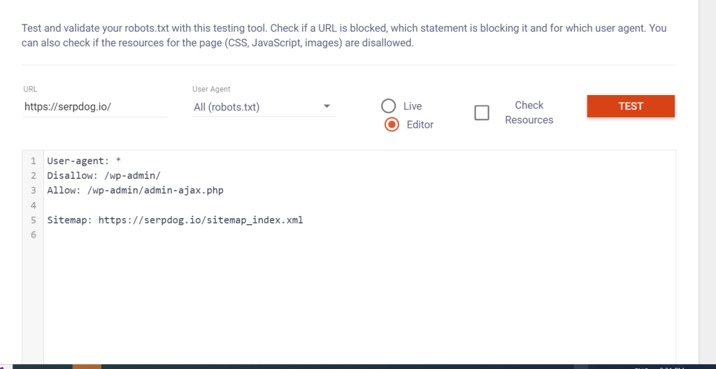
Task: Place cursor on User-agent: * line
Action: (84, 161)
